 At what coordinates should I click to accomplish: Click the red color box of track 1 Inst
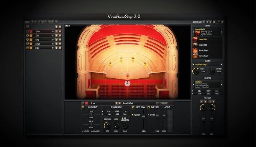[x=31, y=31]
